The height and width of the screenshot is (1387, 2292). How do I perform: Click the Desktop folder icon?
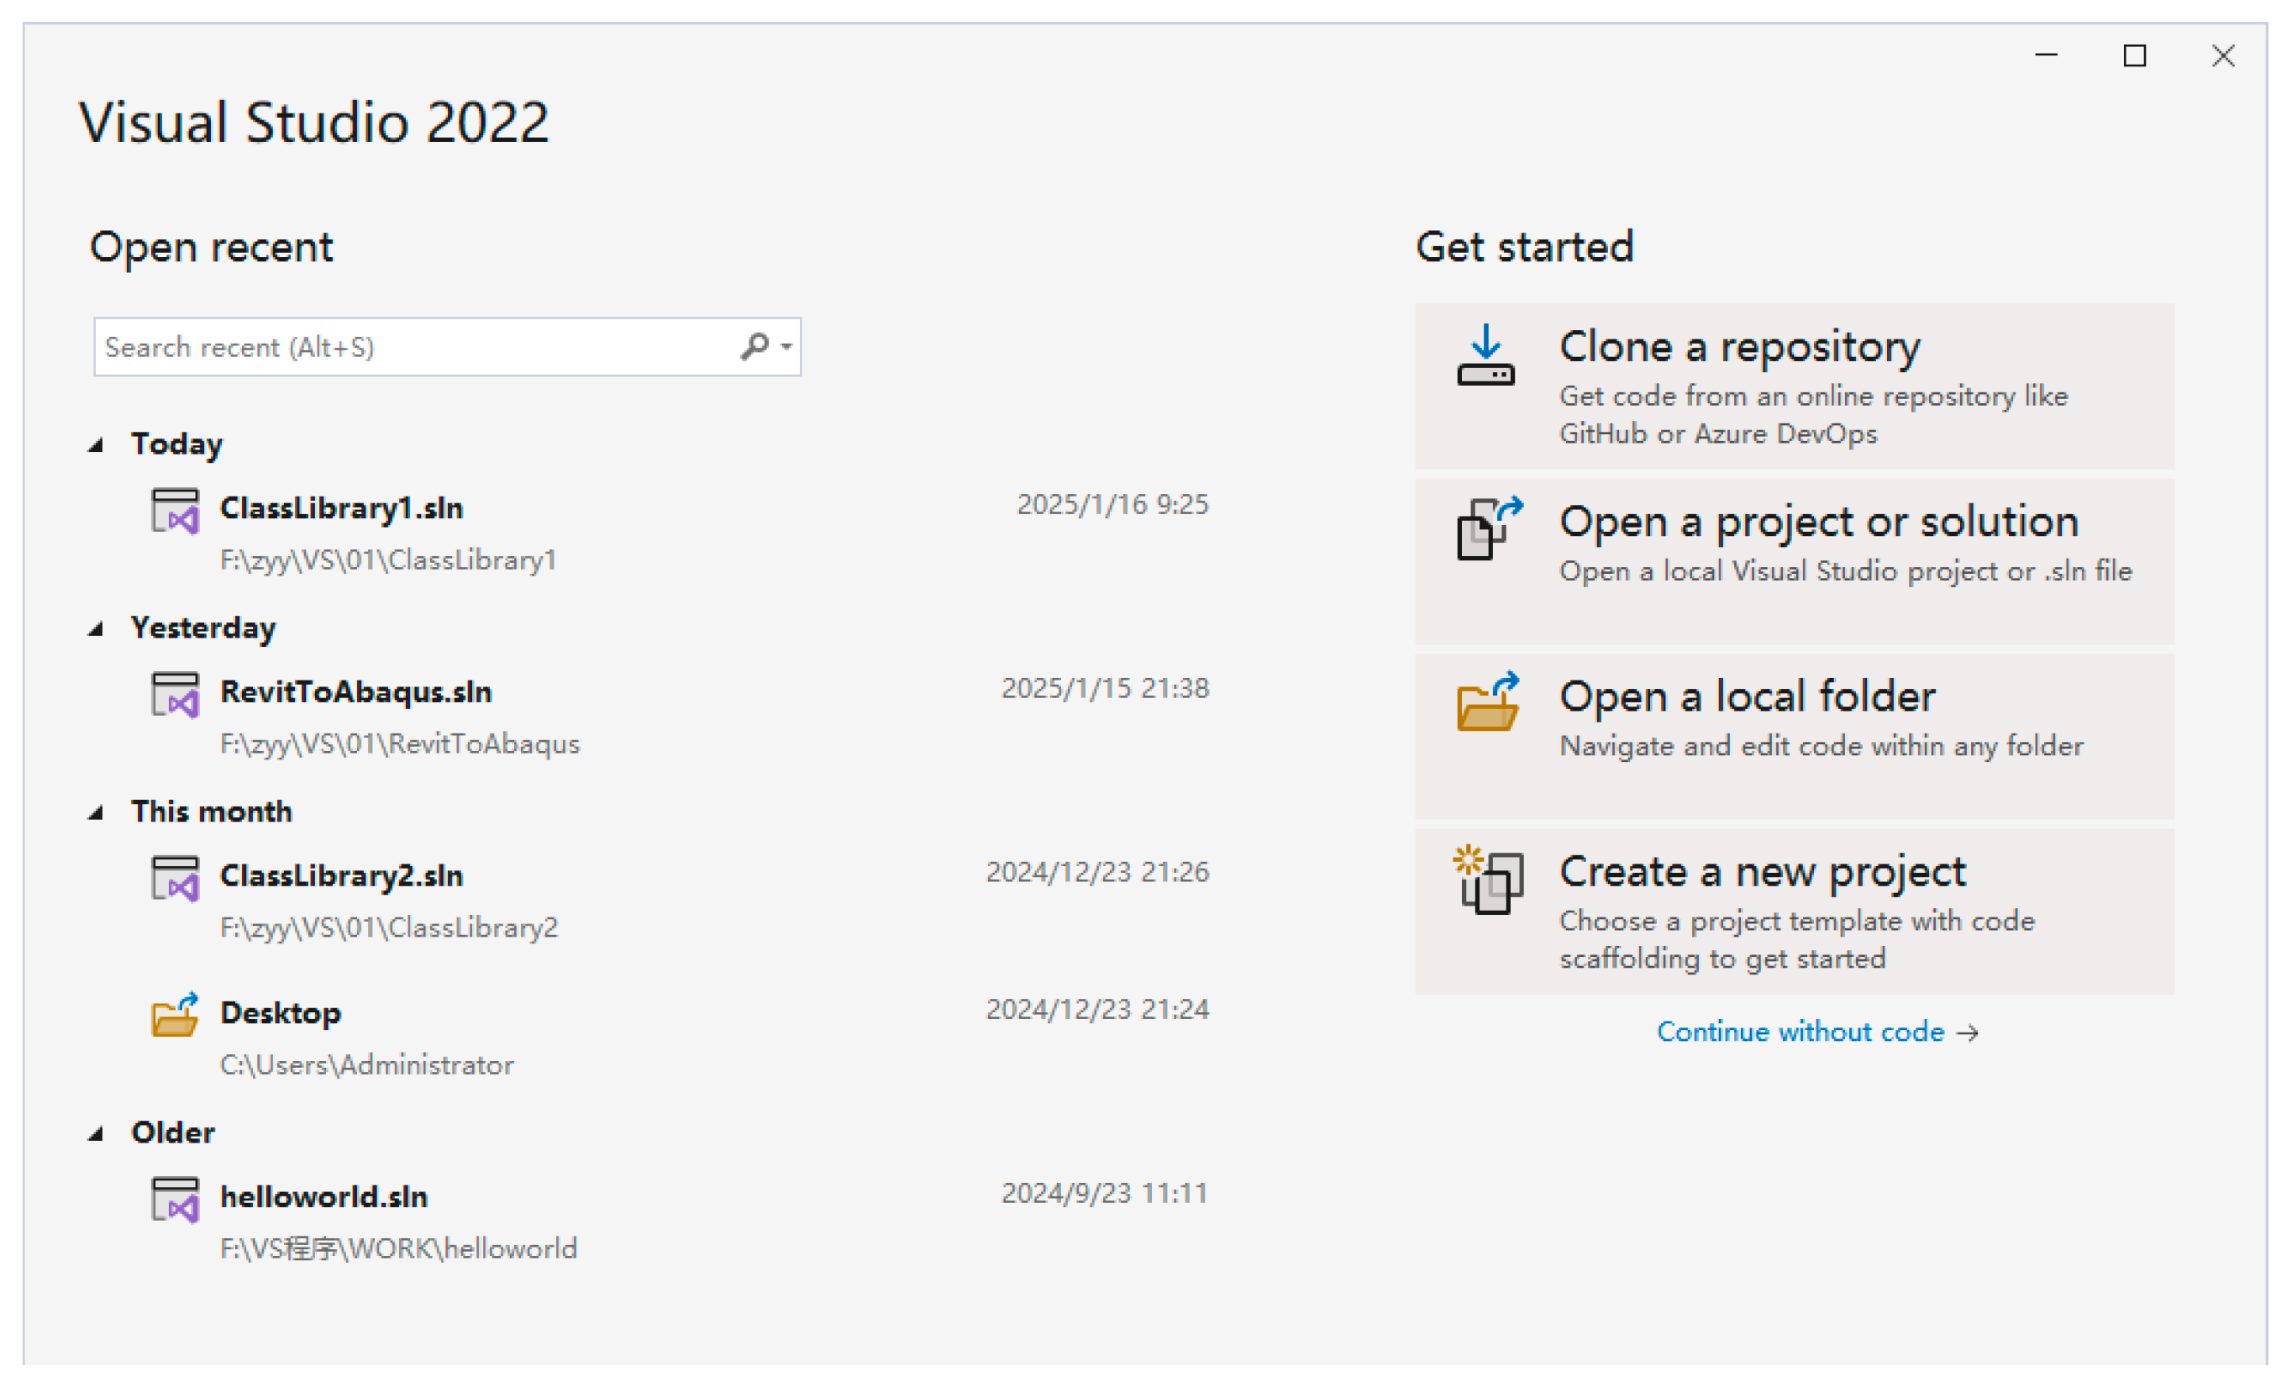pos(175,1015)
